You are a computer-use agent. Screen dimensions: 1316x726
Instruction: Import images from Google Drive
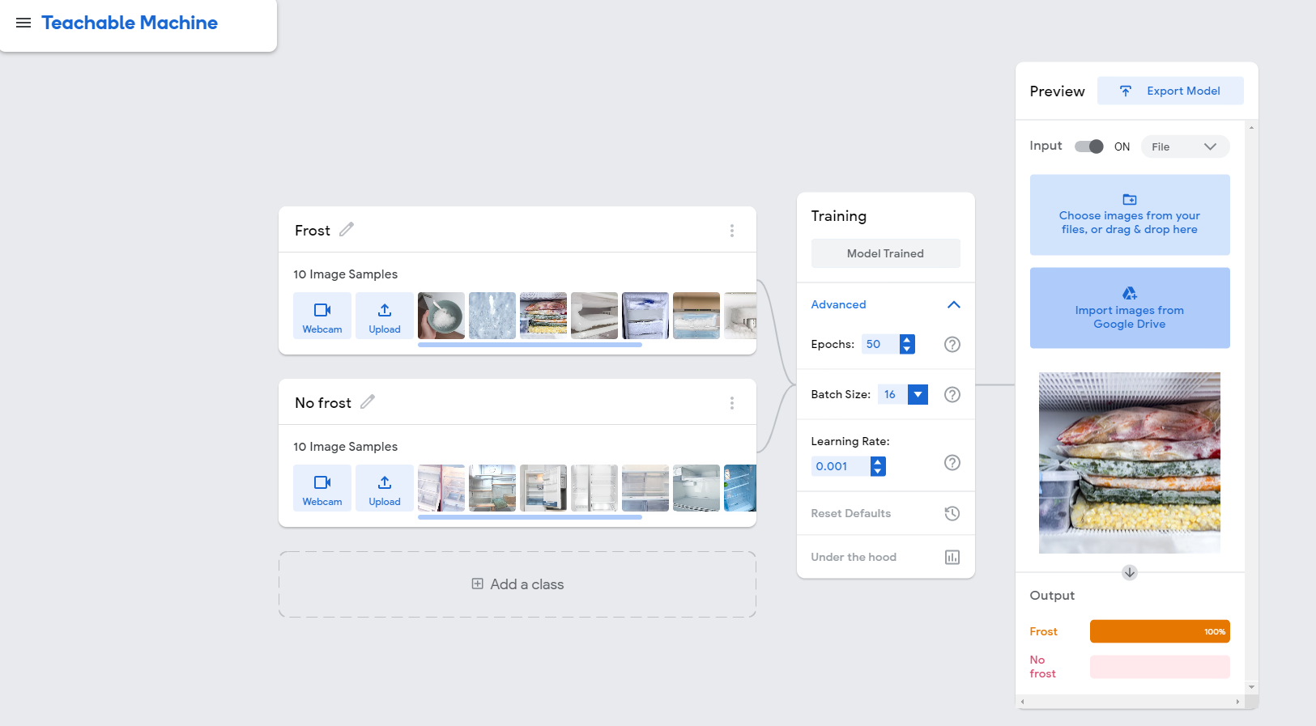[x=1130, y=308]
